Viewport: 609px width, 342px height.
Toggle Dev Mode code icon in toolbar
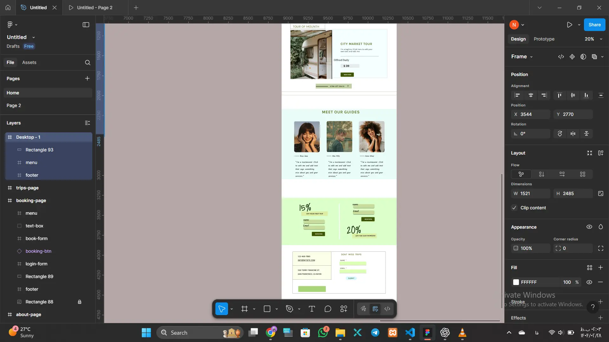pyautogui.click(x=387, y=309)
